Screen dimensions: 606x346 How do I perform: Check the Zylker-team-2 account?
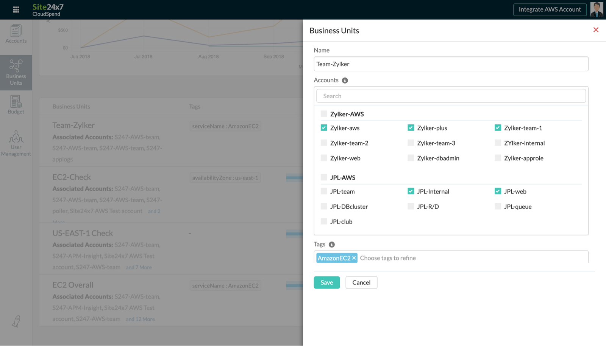pyautogui.click(x=324, y=143)
